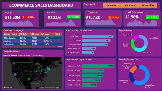Select the Eldon Jumbo $0.38K bar
Viewport: 162px width, 91px height.
[x=98, y=66]
